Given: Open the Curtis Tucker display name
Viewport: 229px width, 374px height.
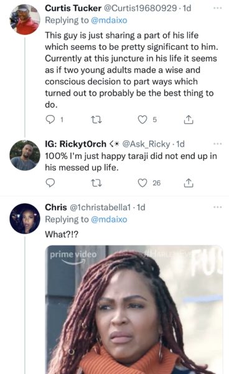Looking at the screenshot, I should point(73,8).
